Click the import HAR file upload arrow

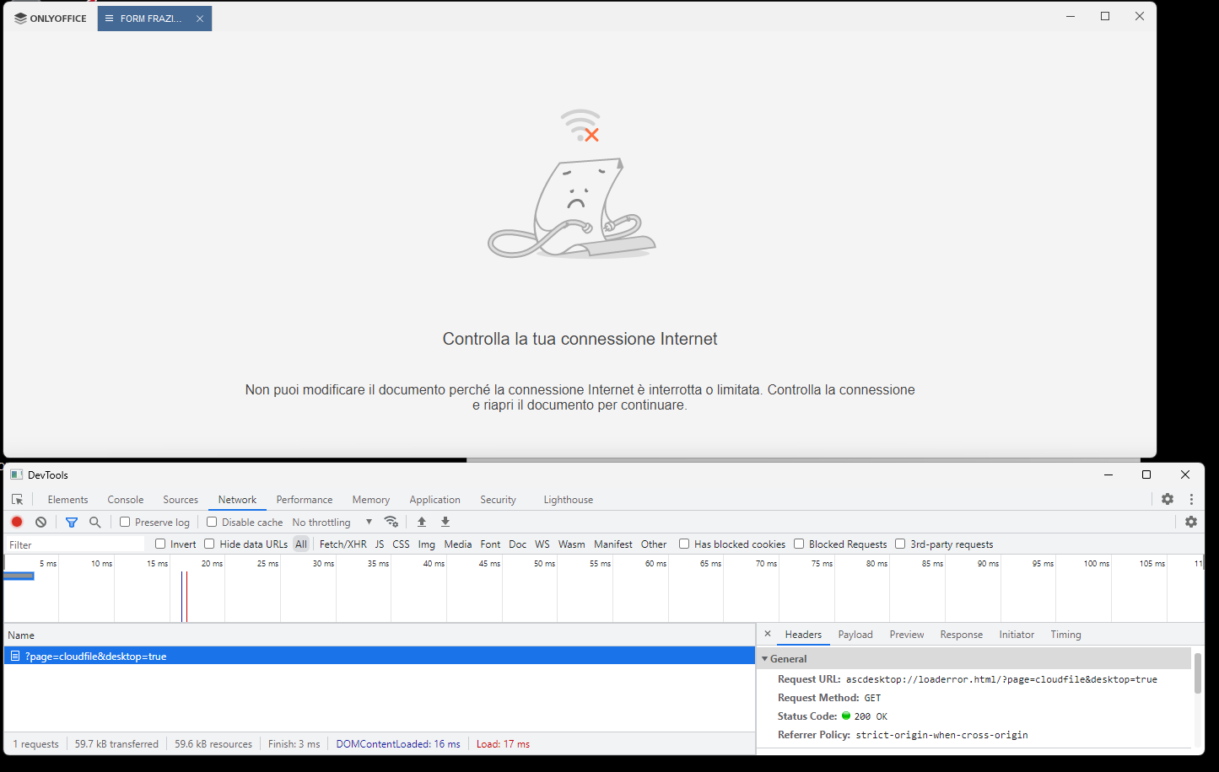pyautogui.click(x=422, y=522)
